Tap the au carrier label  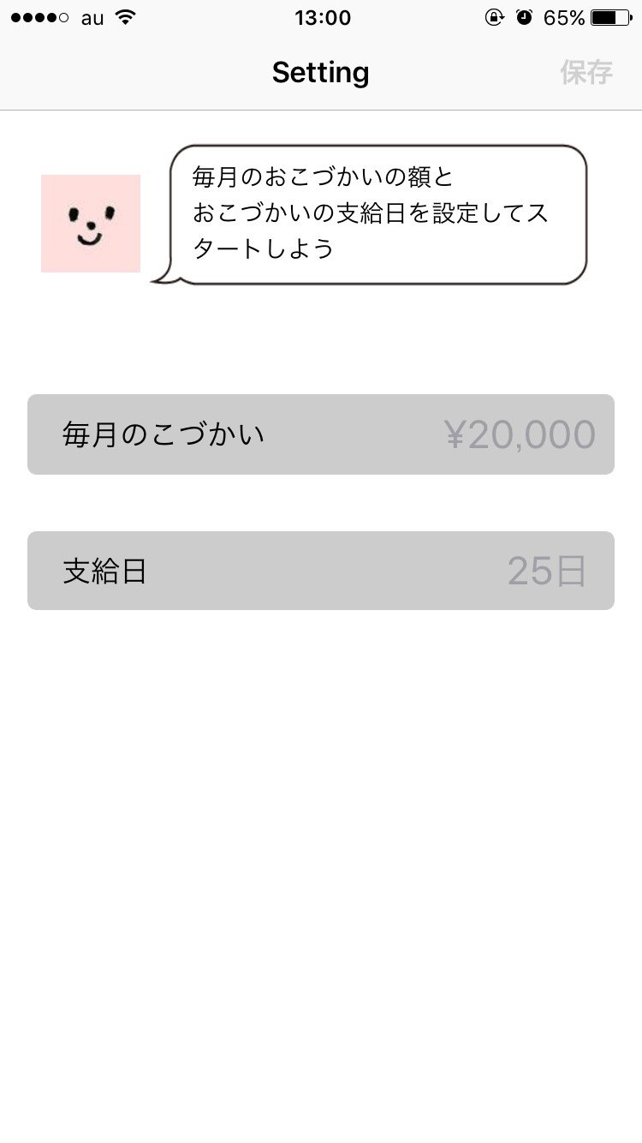click(92, 18)
